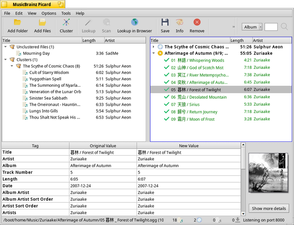Click the gold disc icon of Afterimage of Autumn
The image size is (294, 225).
pos(160,53)
